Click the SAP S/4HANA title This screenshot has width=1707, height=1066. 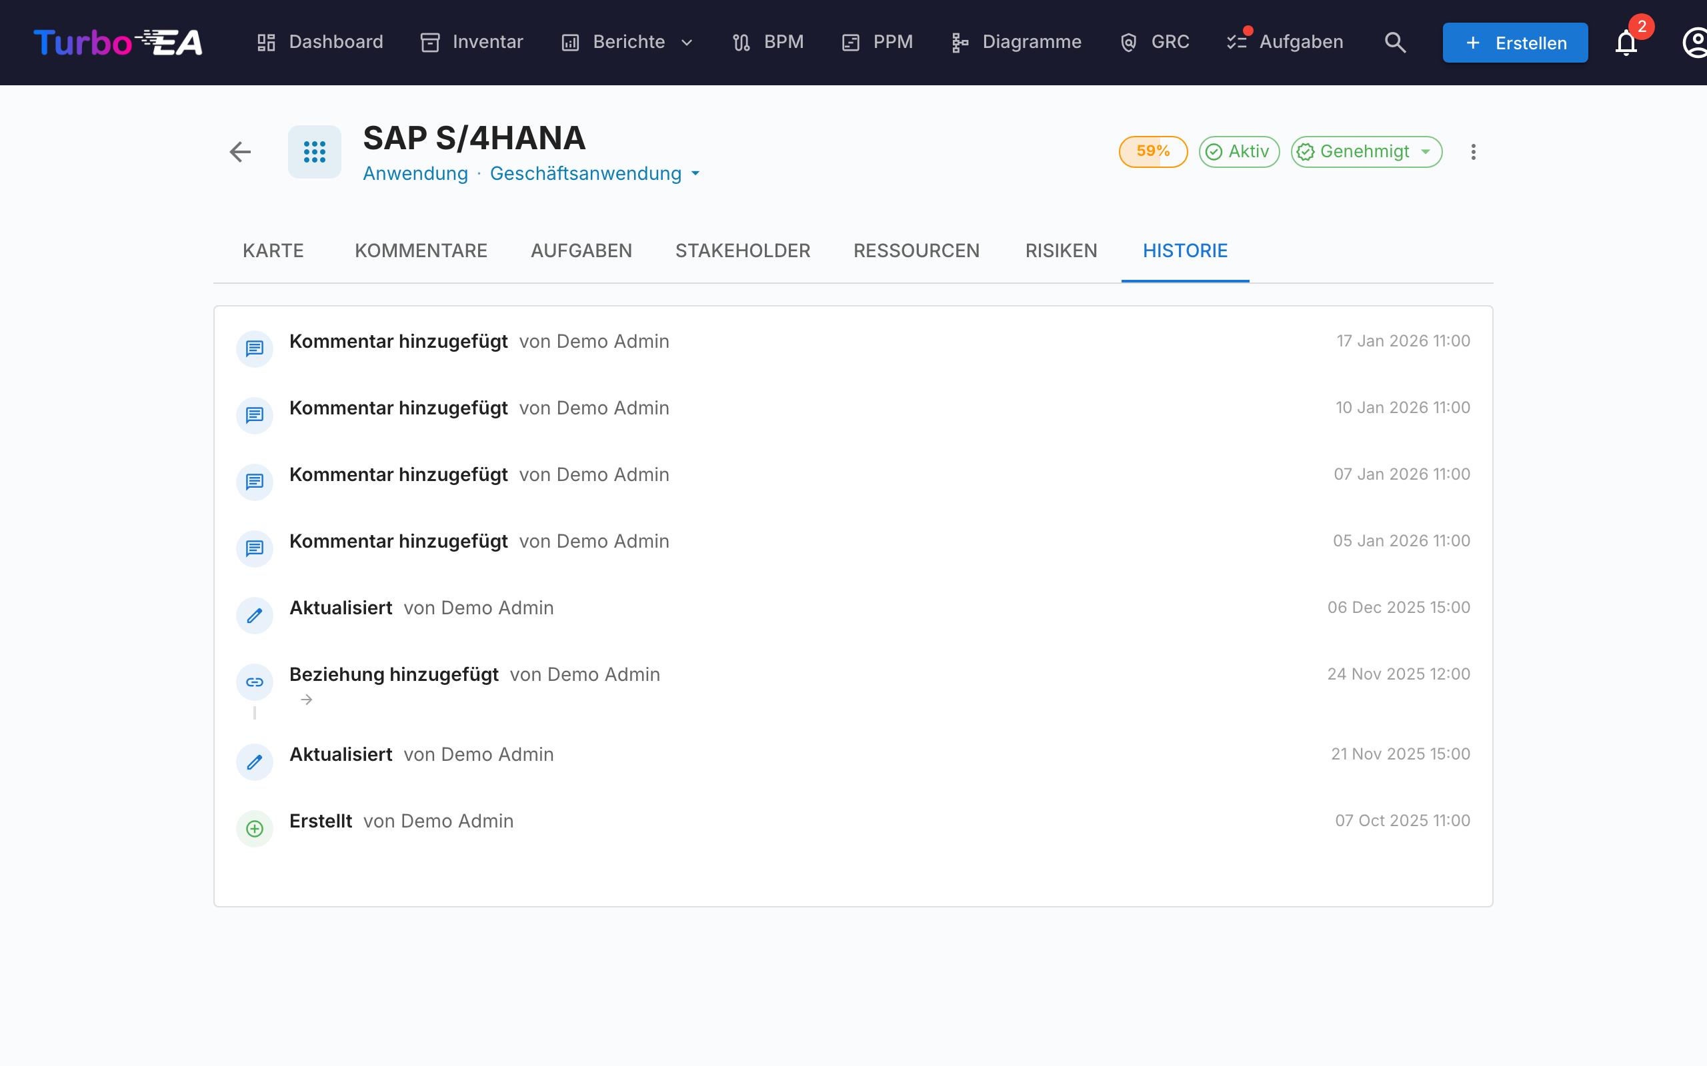[x=474, y=138]
